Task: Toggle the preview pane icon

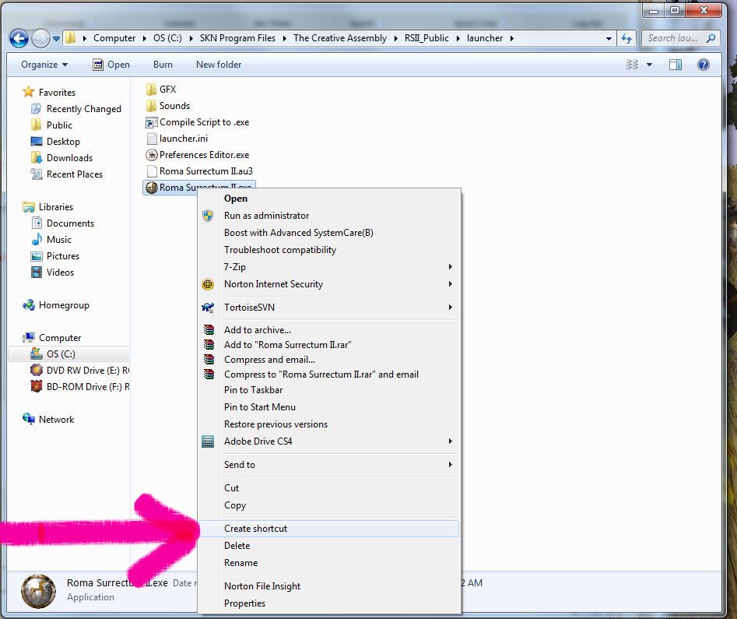Action: click(x=676, y=65)
